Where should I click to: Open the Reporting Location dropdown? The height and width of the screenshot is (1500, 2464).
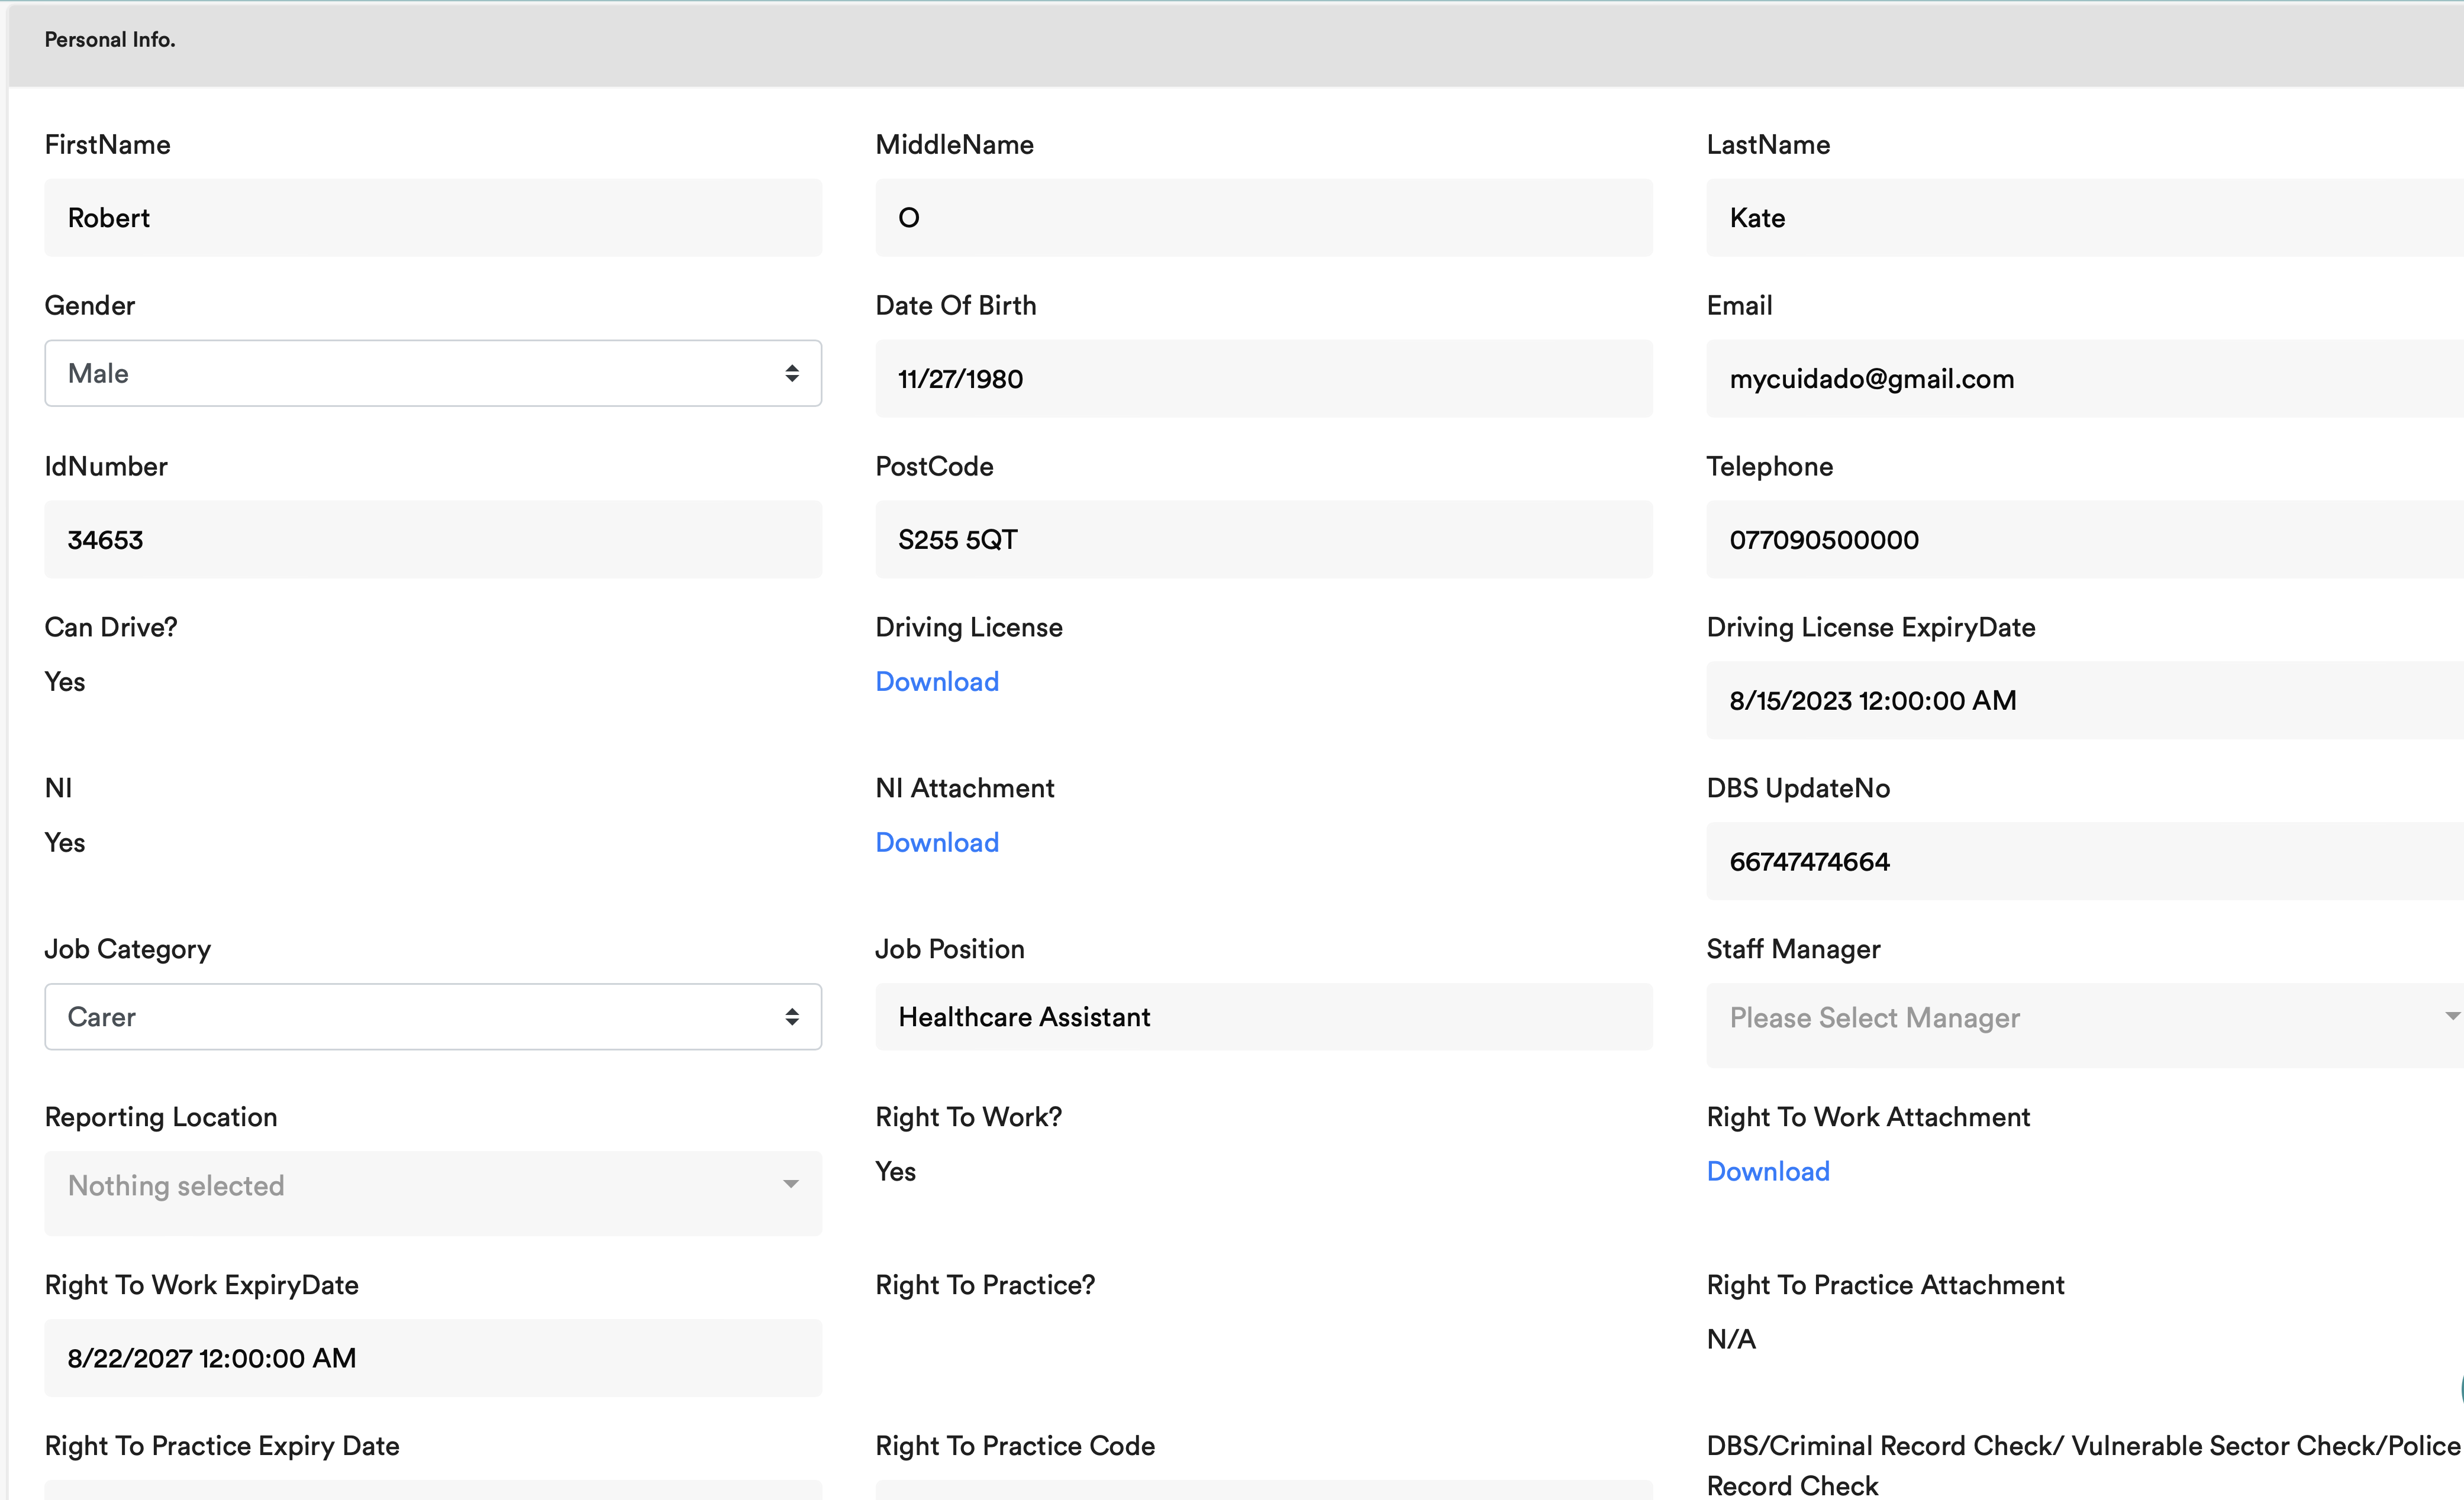(x=432, y=1186)
